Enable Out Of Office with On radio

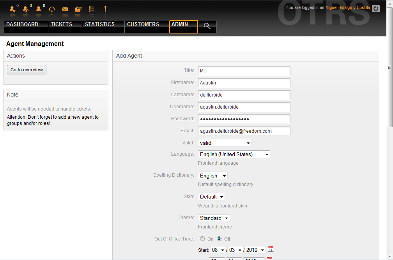pos(202,239)
